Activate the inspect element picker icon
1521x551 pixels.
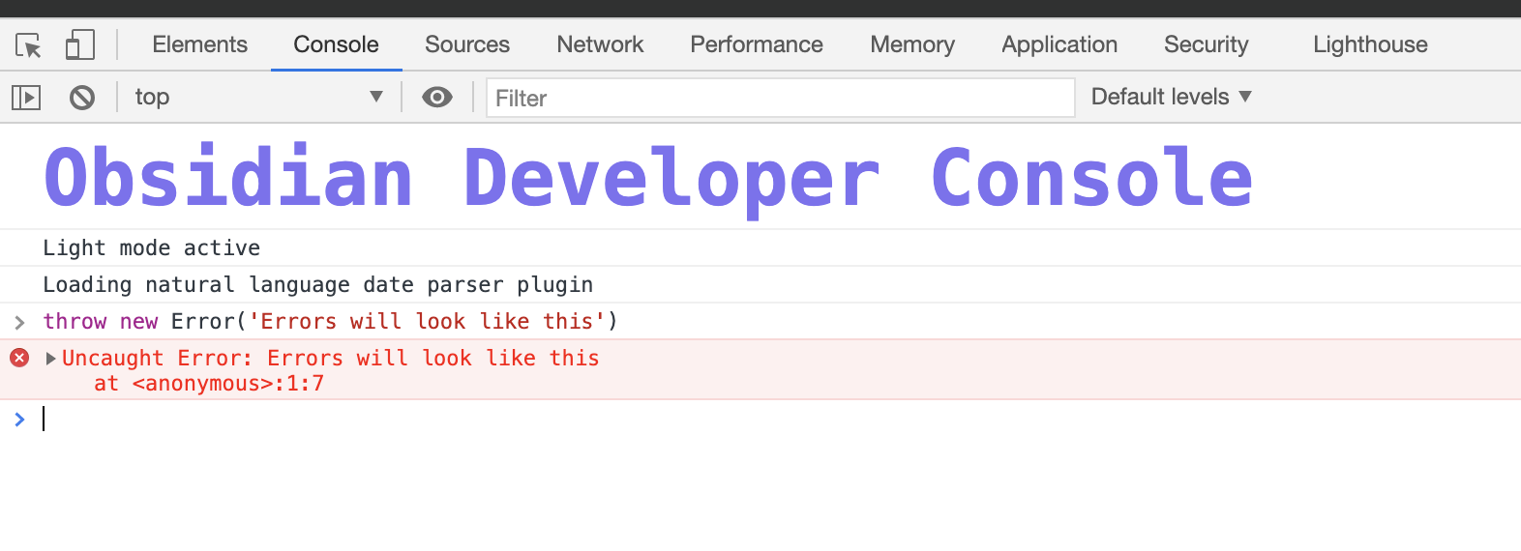pos(28,45)
